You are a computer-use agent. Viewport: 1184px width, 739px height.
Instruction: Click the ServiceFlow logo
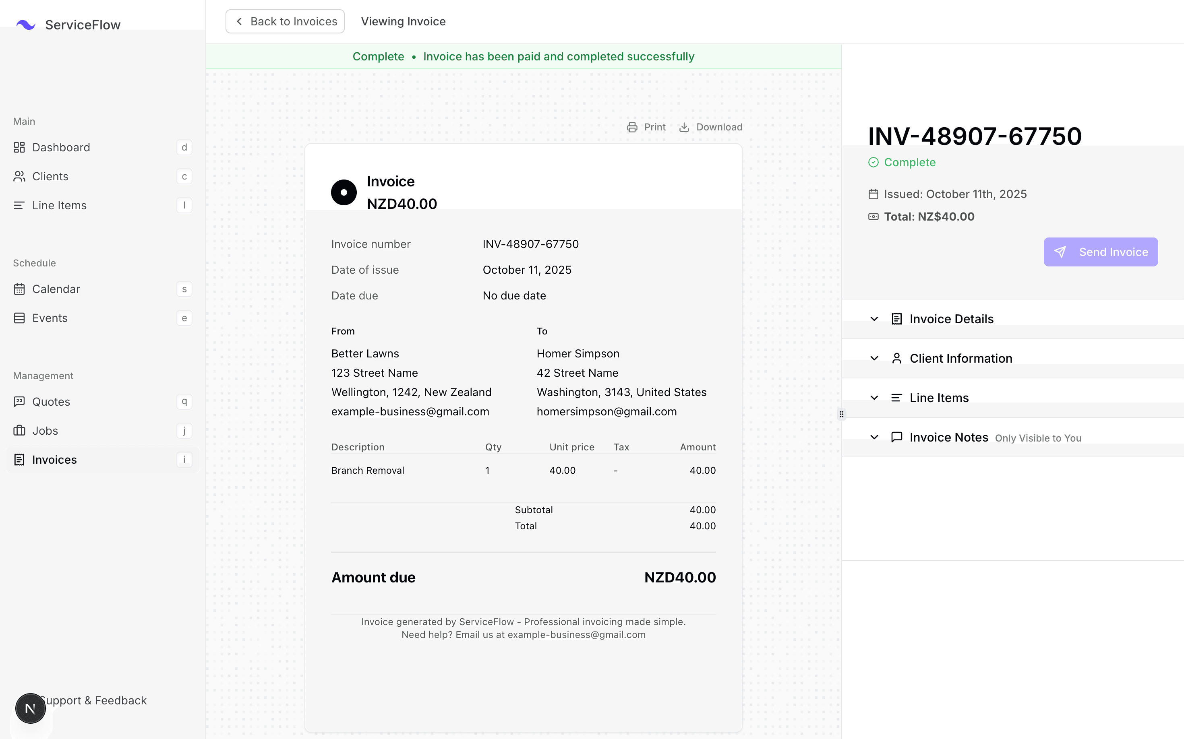[x=68, y=25]
